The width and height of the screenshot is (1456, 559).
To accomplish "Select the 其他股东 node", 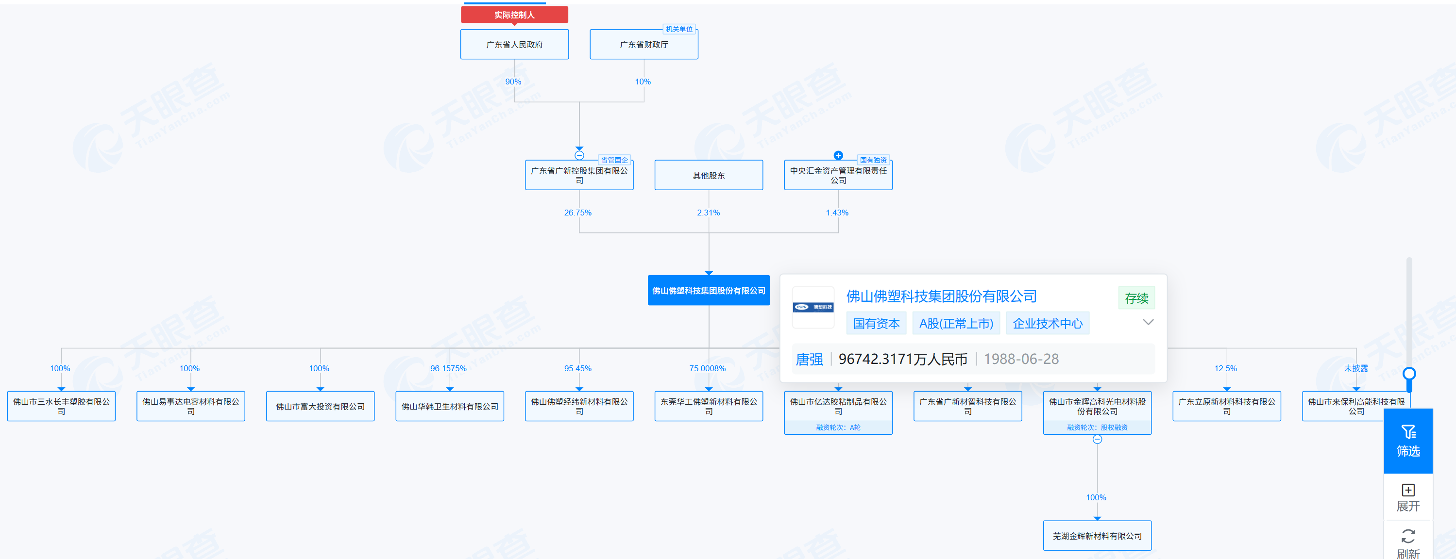I will pyautogui.click(x=709, y=176).
